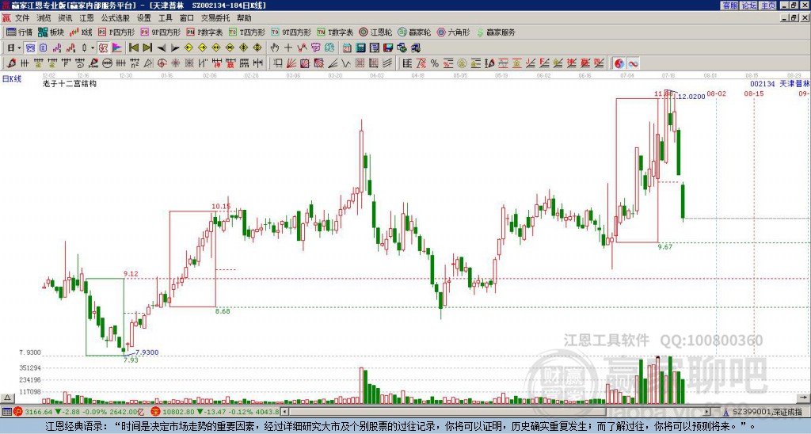Toggle the 权 price-adjustment button
This screenshot has height=434, width=811.
coord(103,48)
